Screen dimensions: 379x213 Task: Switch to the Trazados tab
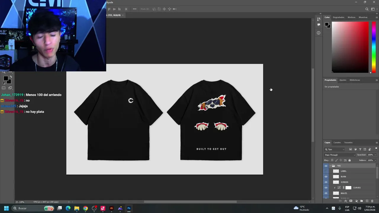pyautogui.click(x=348, y=143)
